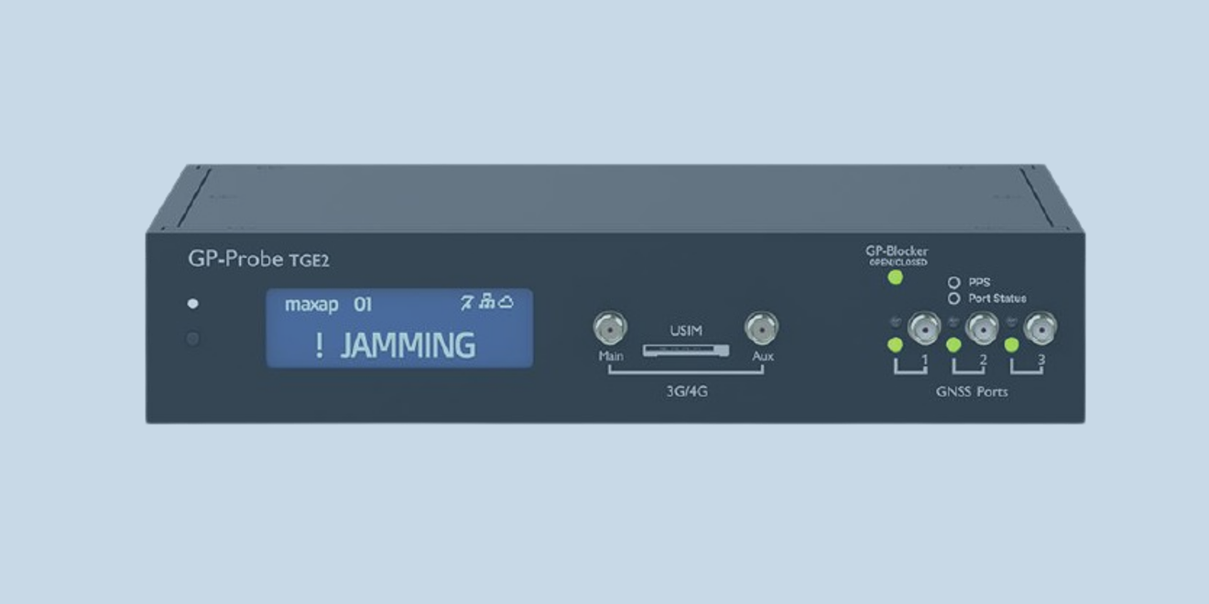Click the number 3 under GNSS port

[x=1042, y=360]
